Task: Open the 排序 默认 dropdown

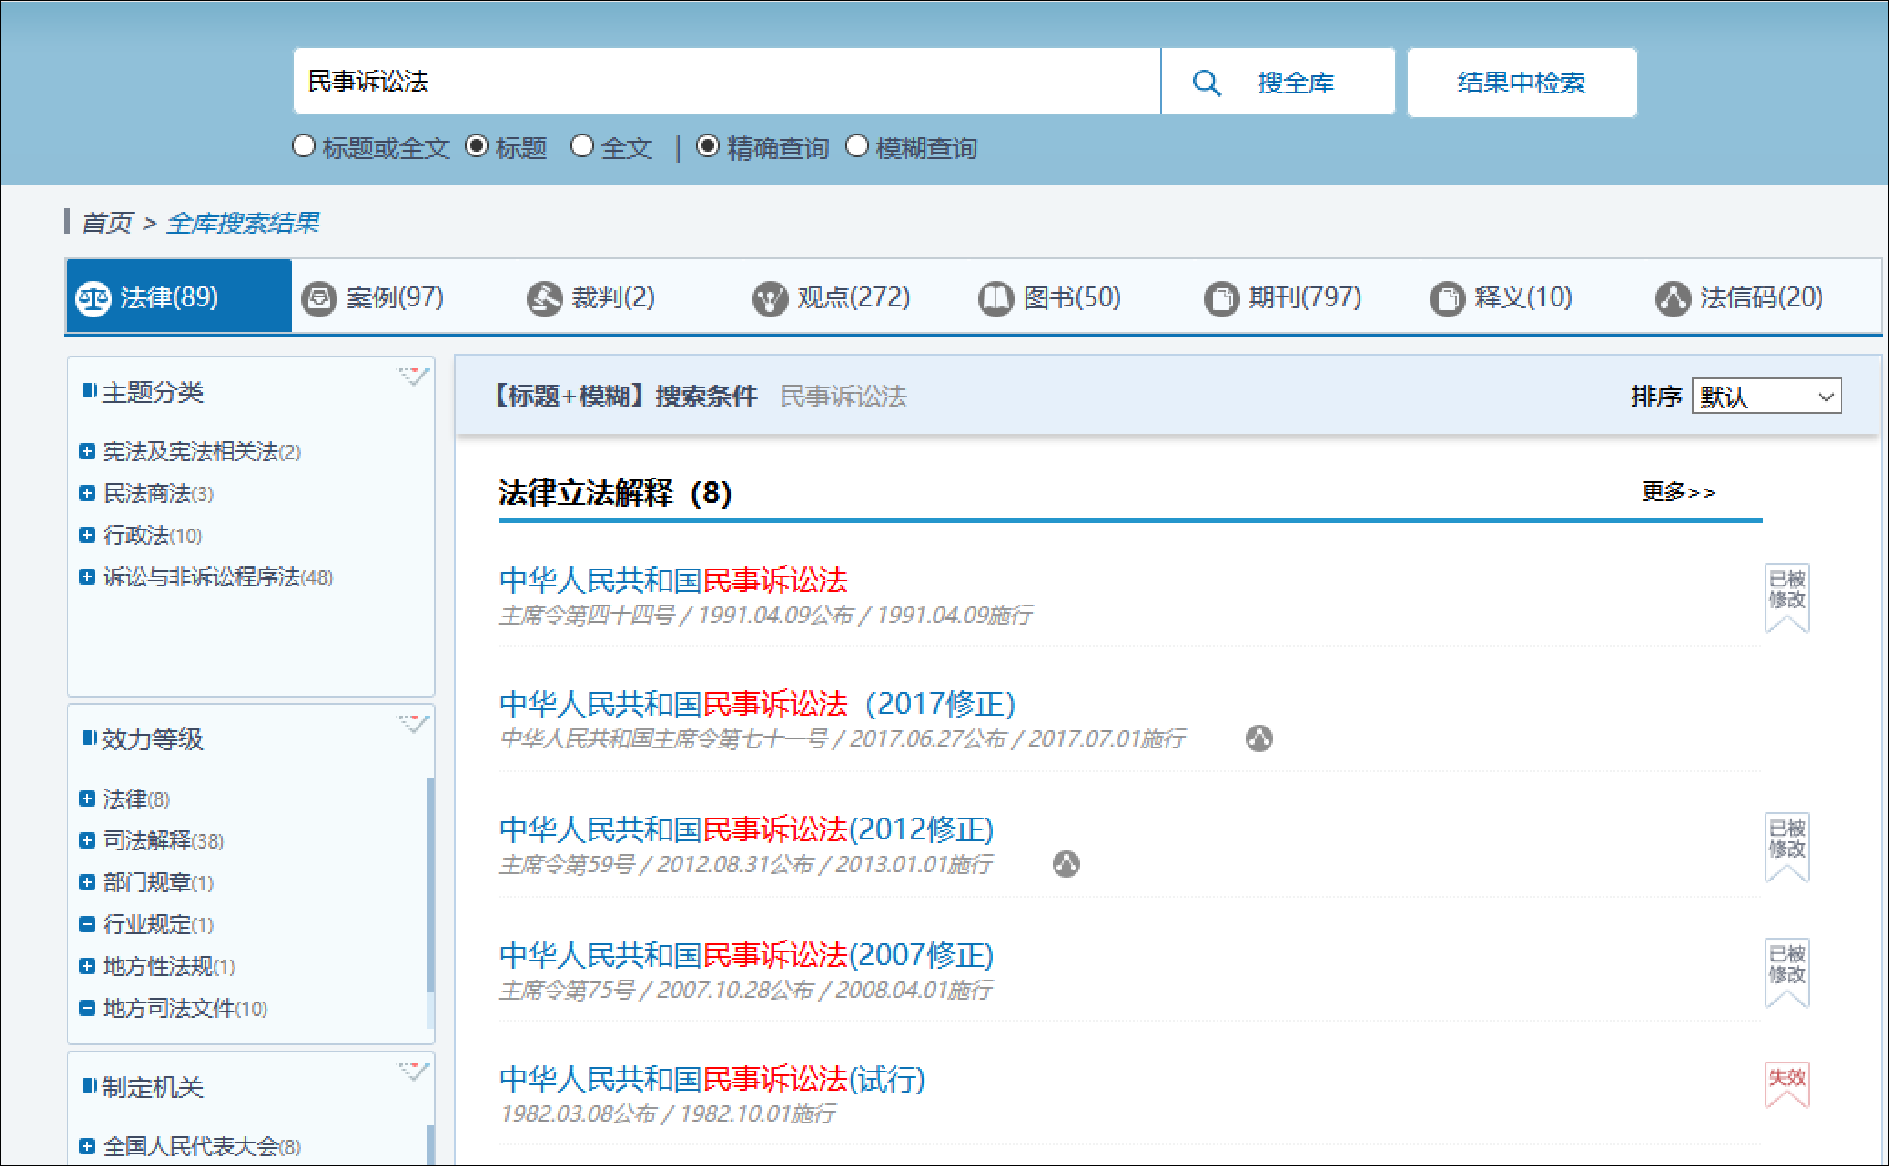Action: (x=1766, y=396)
